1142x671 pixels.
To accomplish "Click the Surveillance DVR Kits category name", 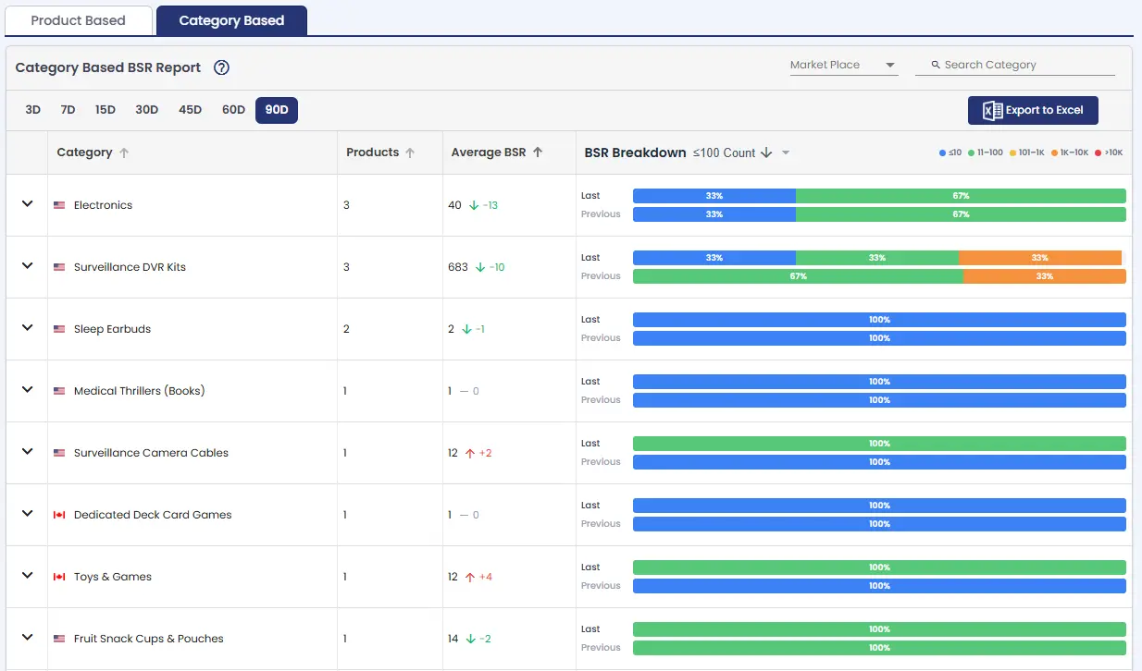I will click(x=130, y=267).
